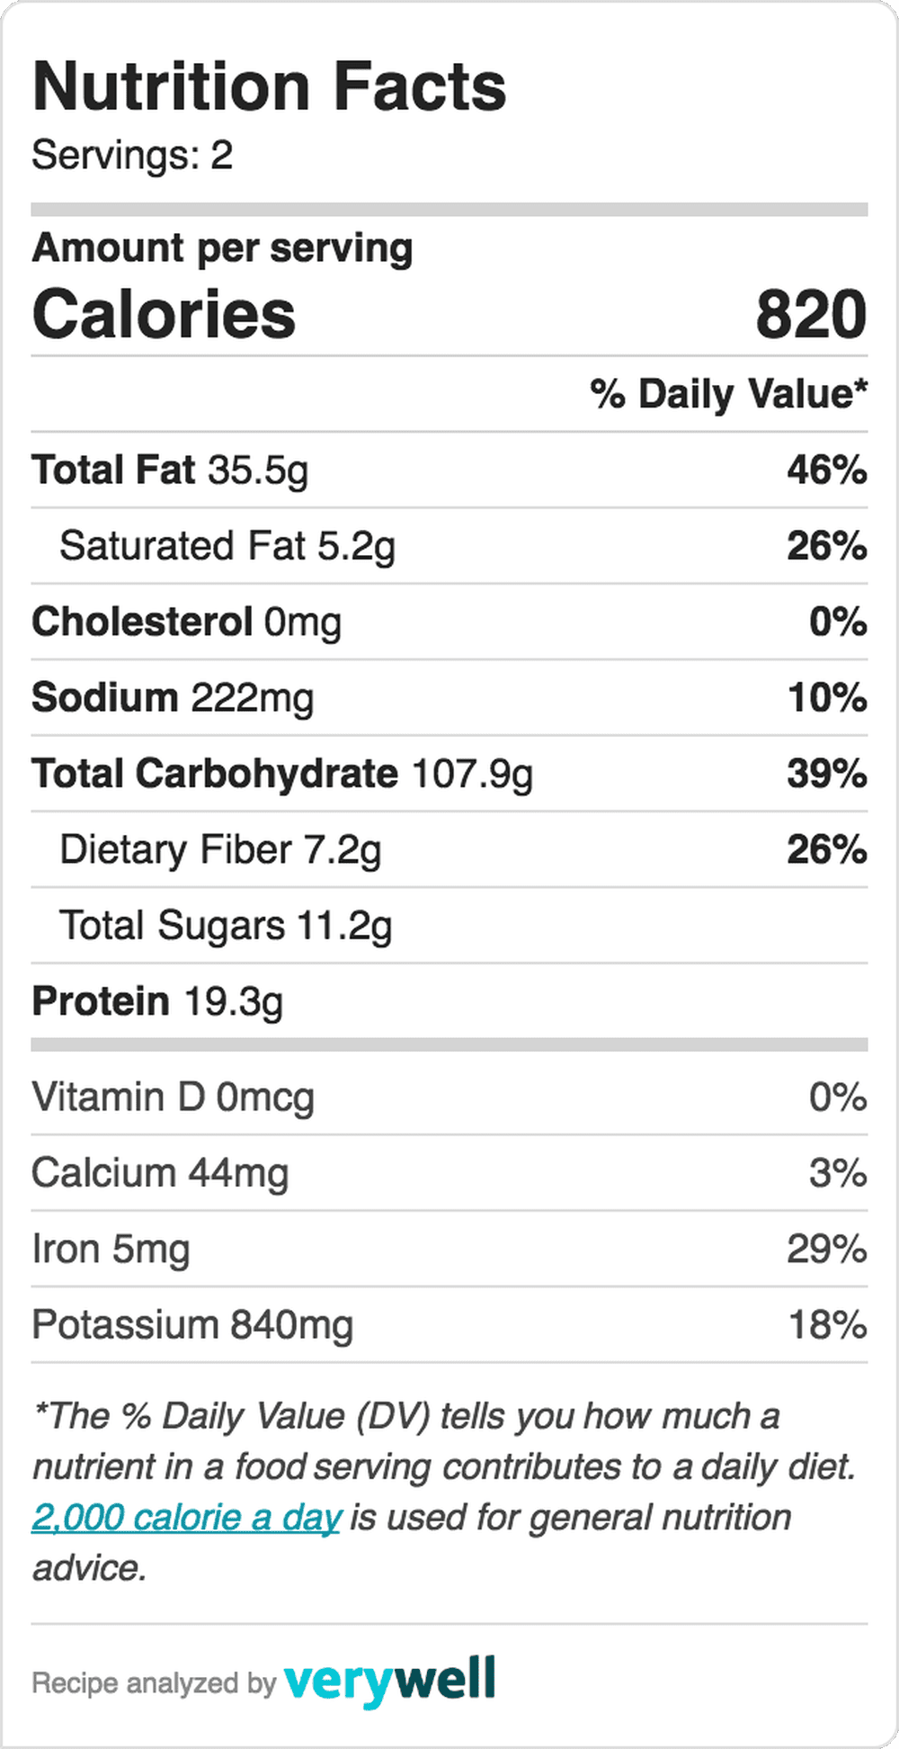Click the Dietary Fiber 7.2g row

(449, 849)
